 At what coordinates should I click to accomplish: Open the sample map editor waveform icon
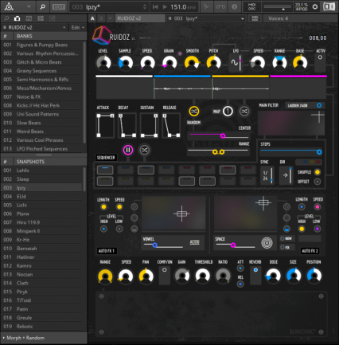[207, 7]
